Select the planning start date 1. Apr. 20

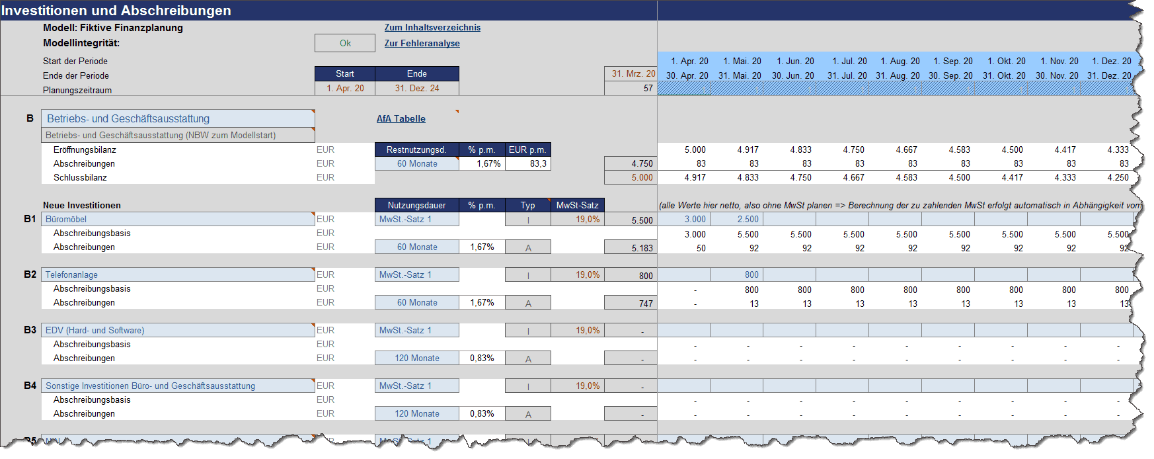pyautogui.click(x=345, y=89)
